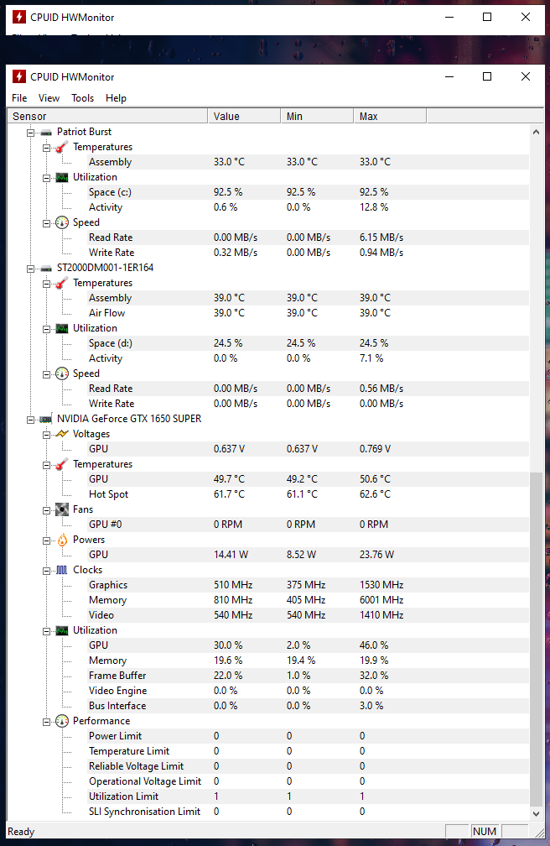This screenshot has width=550, height=846.
Task: Click the Performance gauge icon
Action: pyautogui.click(x=61, y=721)
